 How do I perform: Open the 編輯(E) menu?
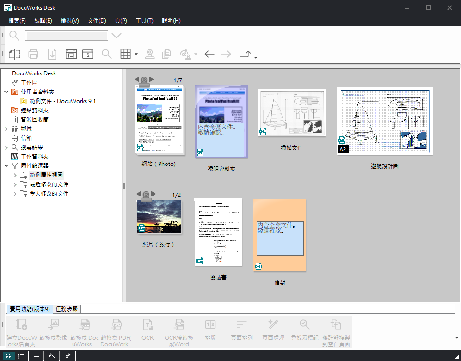(x=43, y=21)
